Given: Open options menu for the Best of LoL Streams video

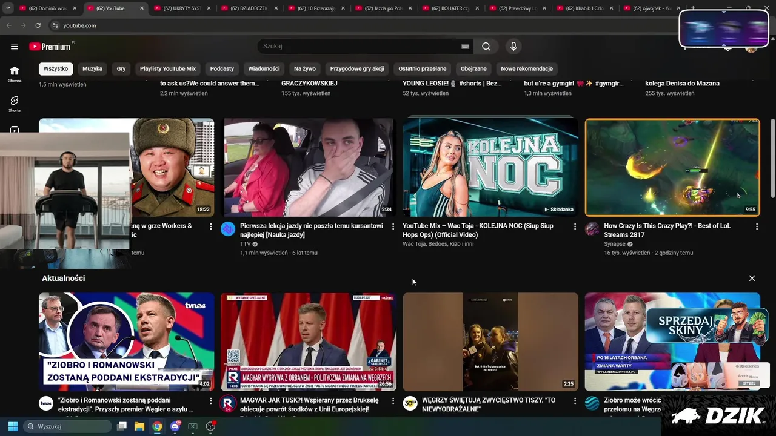Looking at the screenshot, I should point(757,226).
